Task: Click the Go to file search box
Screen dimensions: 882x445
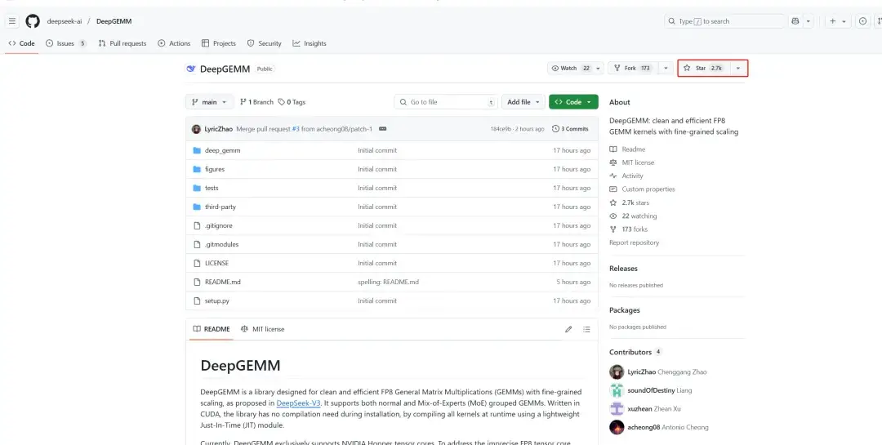Action: 446,102
